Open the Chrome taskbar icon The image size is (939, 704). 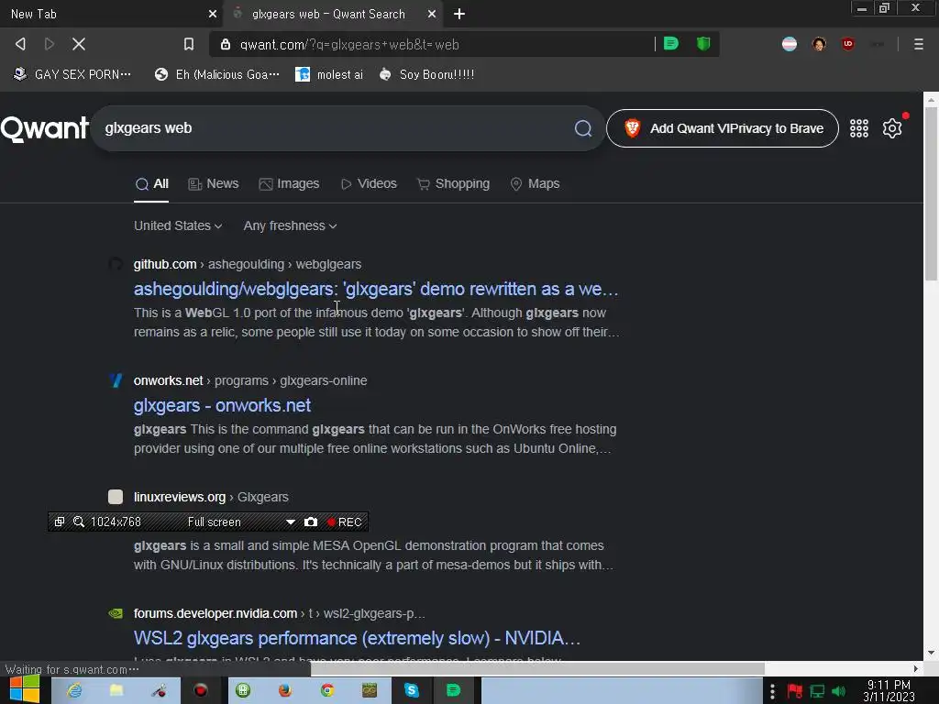pos(327,690)
